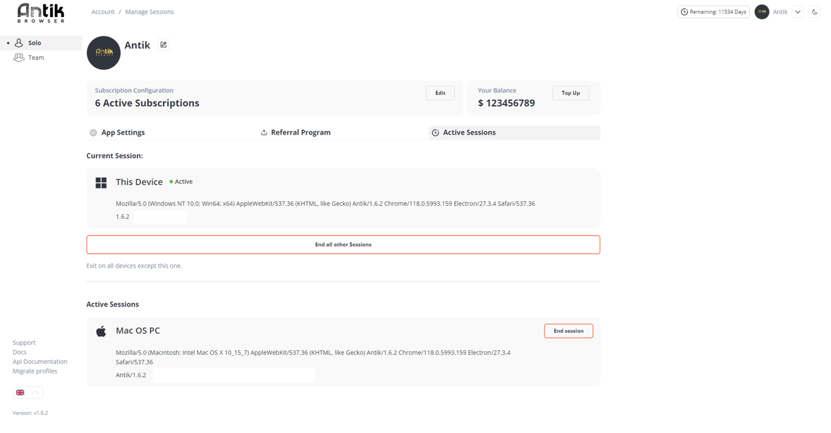Click the Antik profile avatar
Image resolution: width=831 pixels, height=433 pixels.
pos(103,53)
